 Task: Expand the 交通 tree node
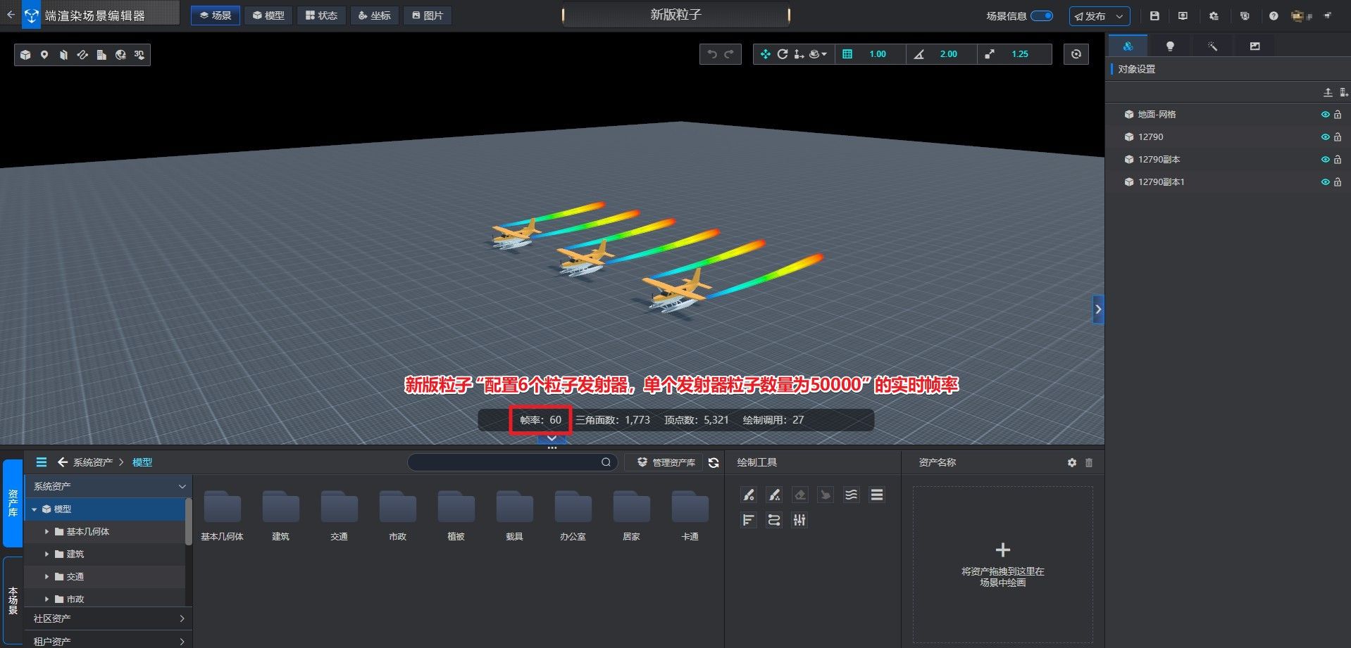pyautogui.click(x=47, y=576)
